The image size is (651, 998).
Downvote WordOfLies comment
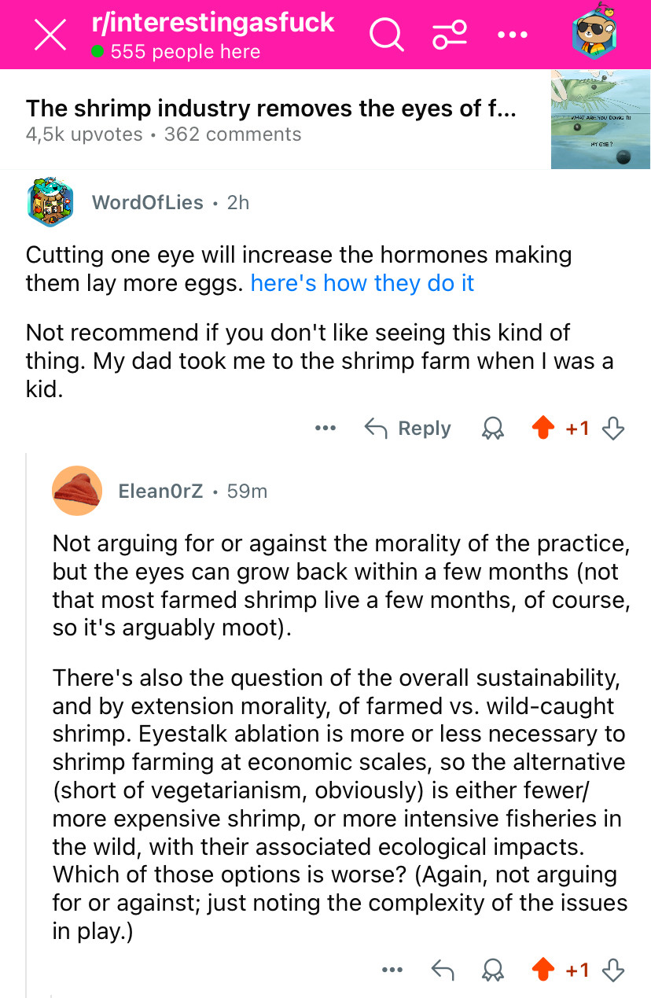(x=612, y=429)
